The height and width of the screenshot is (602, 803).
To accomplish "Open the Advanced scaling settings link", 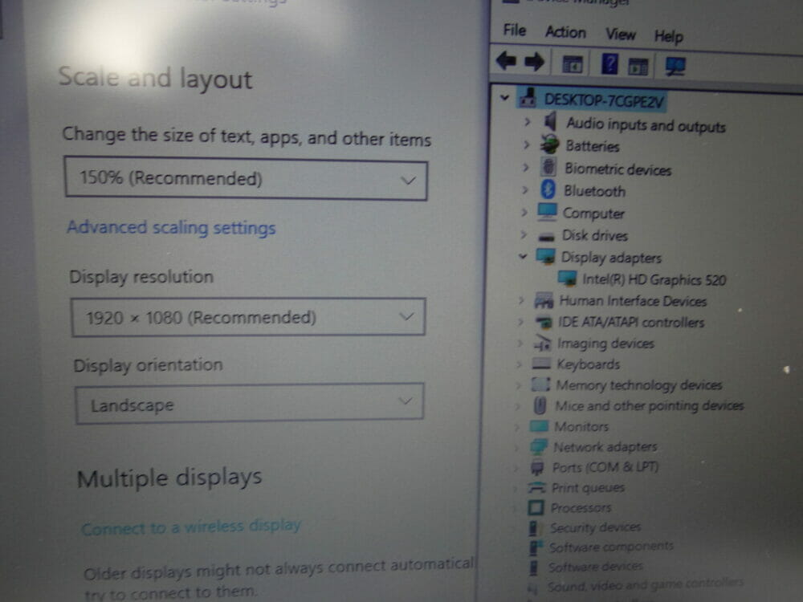I will pyautogui.click(x=171, y=227).
